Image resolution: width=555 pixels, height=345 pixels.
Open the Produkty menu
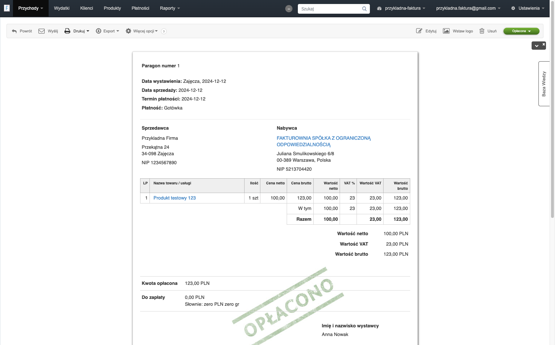pyautogui.click(x=112, y=8)
